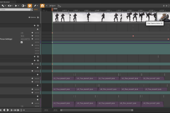Screen dimensions: 170x113
Task: Open the curve editor graph icon
Action: pos(59,6)
